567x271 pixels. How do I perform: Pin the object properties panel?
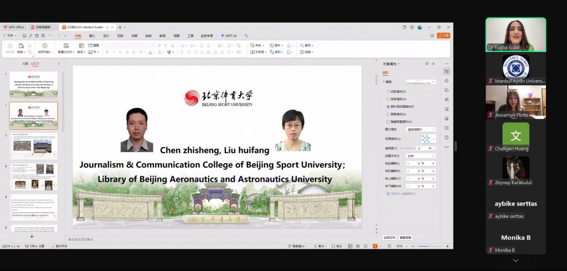[x=427, y=64]
